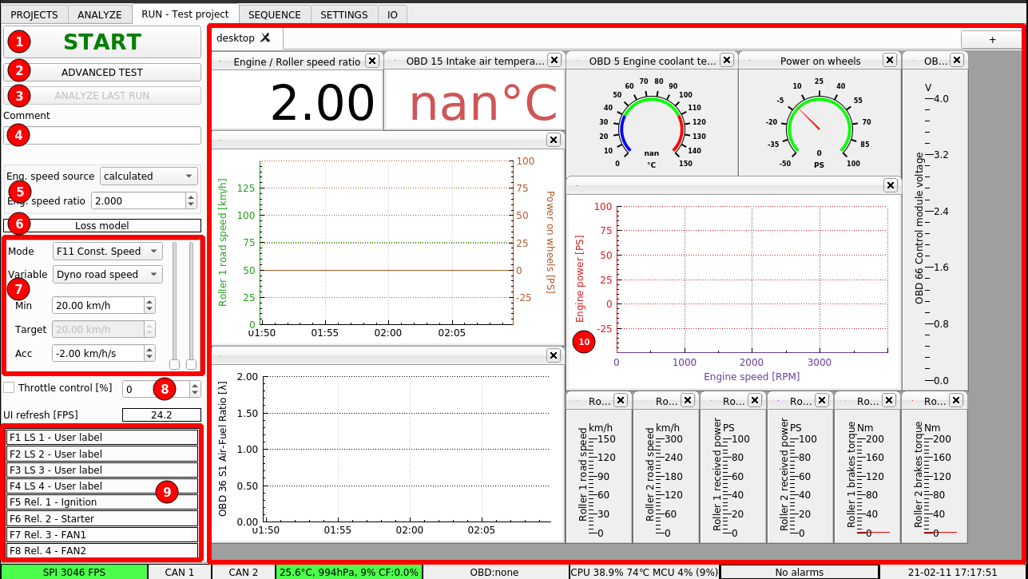Switch to the SEQUENCE tab

pos(275,14)
